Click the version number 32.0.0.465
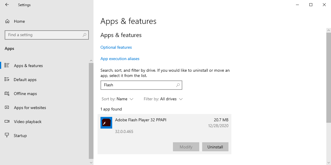 click(x=124, y=131)
